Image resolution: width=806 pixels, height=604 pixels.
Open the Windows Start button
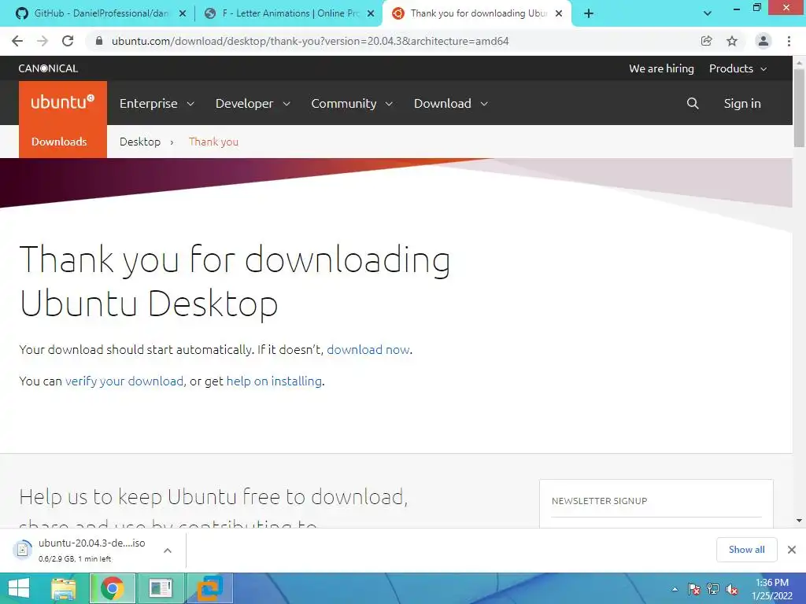click(19, 588)
